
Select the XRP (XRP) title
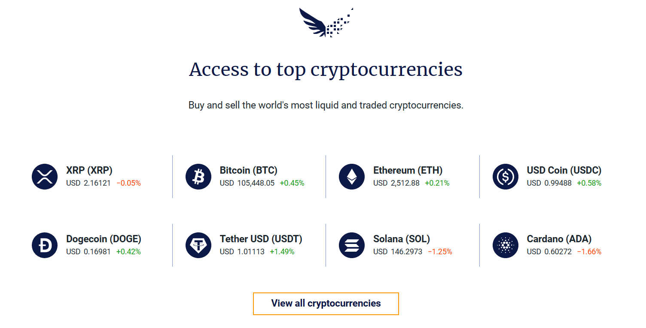(x=89, y=170)
